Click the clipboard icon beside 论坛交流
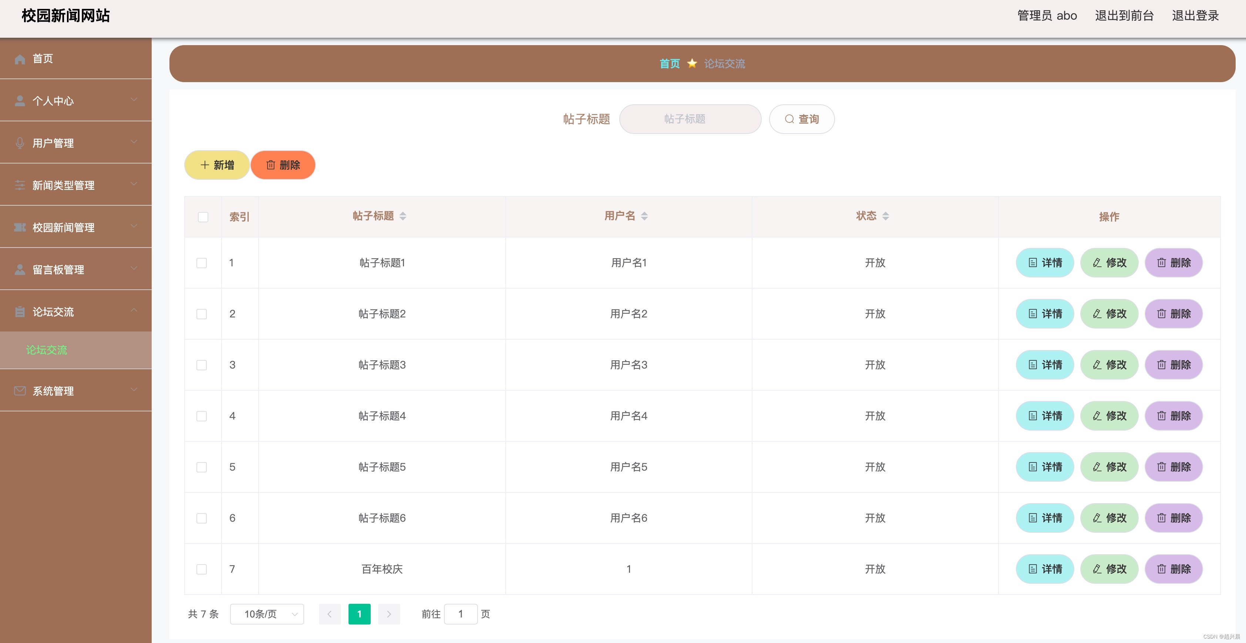 [20, 312]
